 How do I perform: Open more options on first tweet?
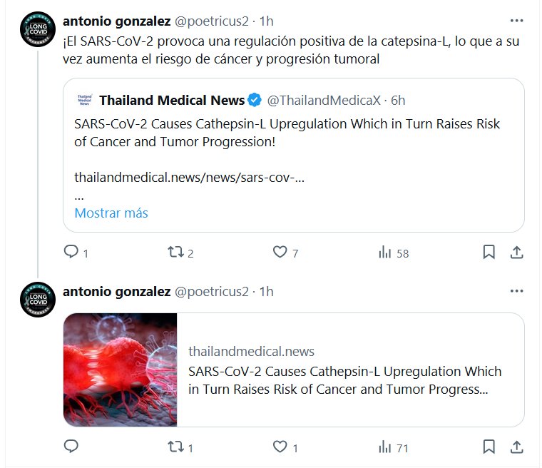516,20
